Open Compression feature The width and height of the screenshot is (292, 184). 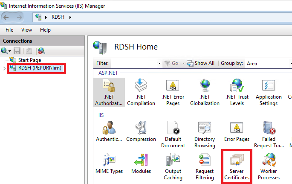[141, 131]
